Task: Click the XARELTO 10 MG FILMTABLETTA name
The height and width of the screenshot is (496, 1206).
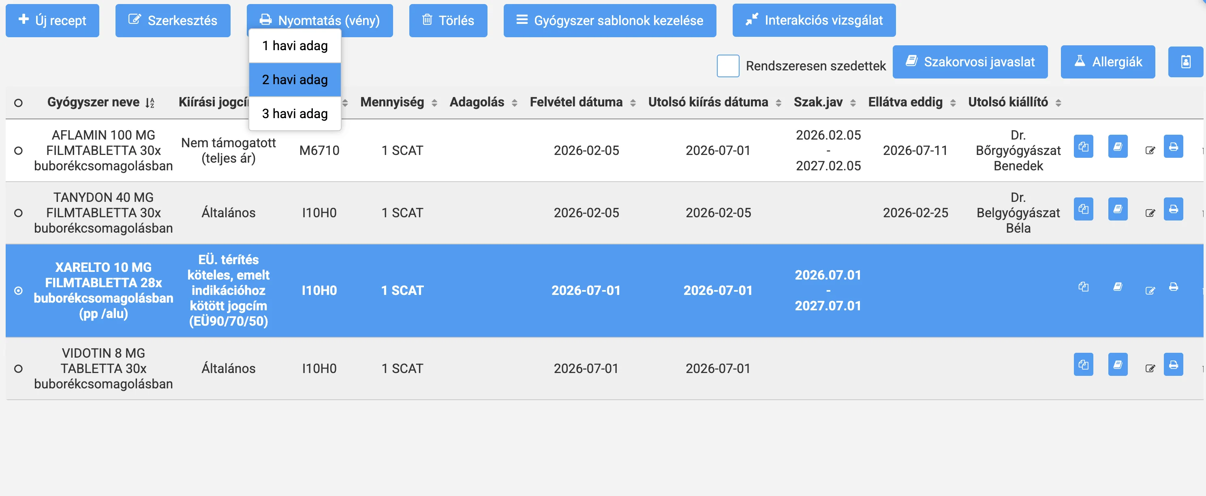Action: point(103,290)
